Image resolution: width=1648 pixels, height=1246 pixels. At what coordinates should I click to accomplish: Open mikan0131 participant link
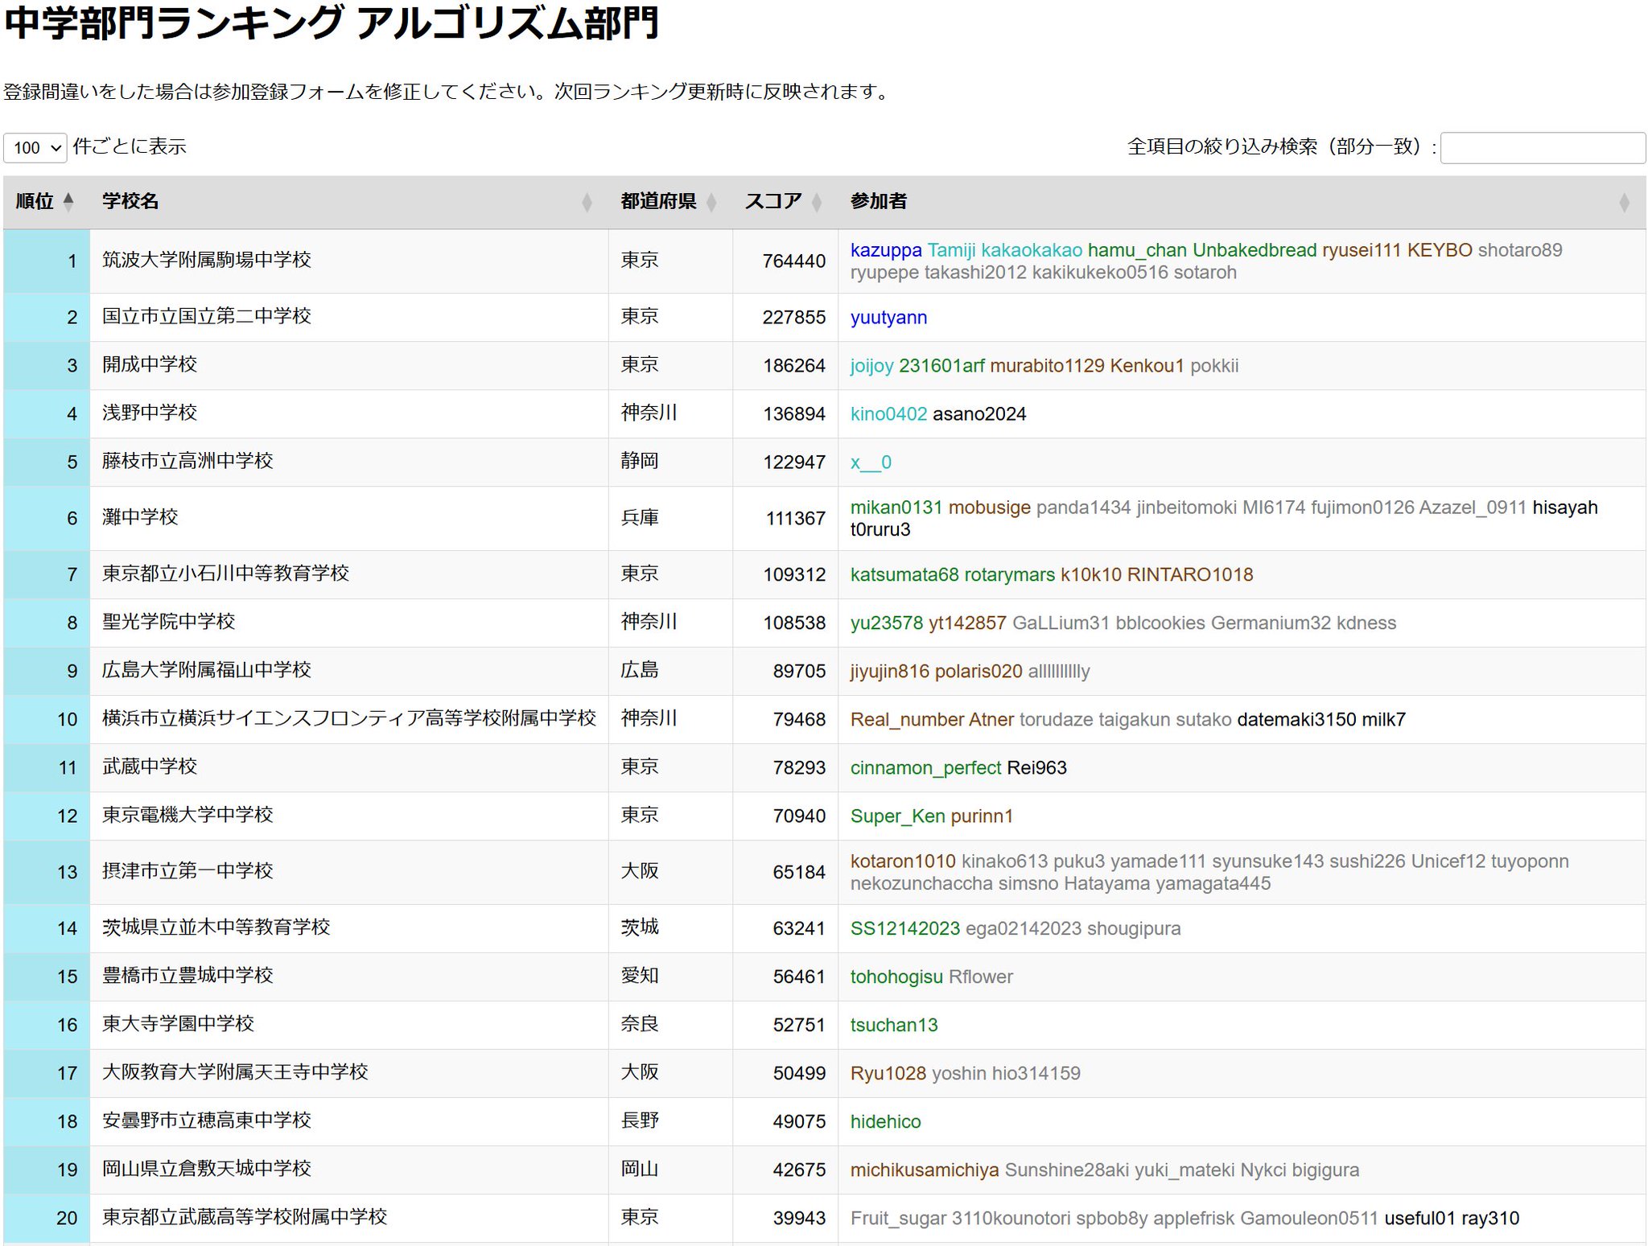point(896,508)
